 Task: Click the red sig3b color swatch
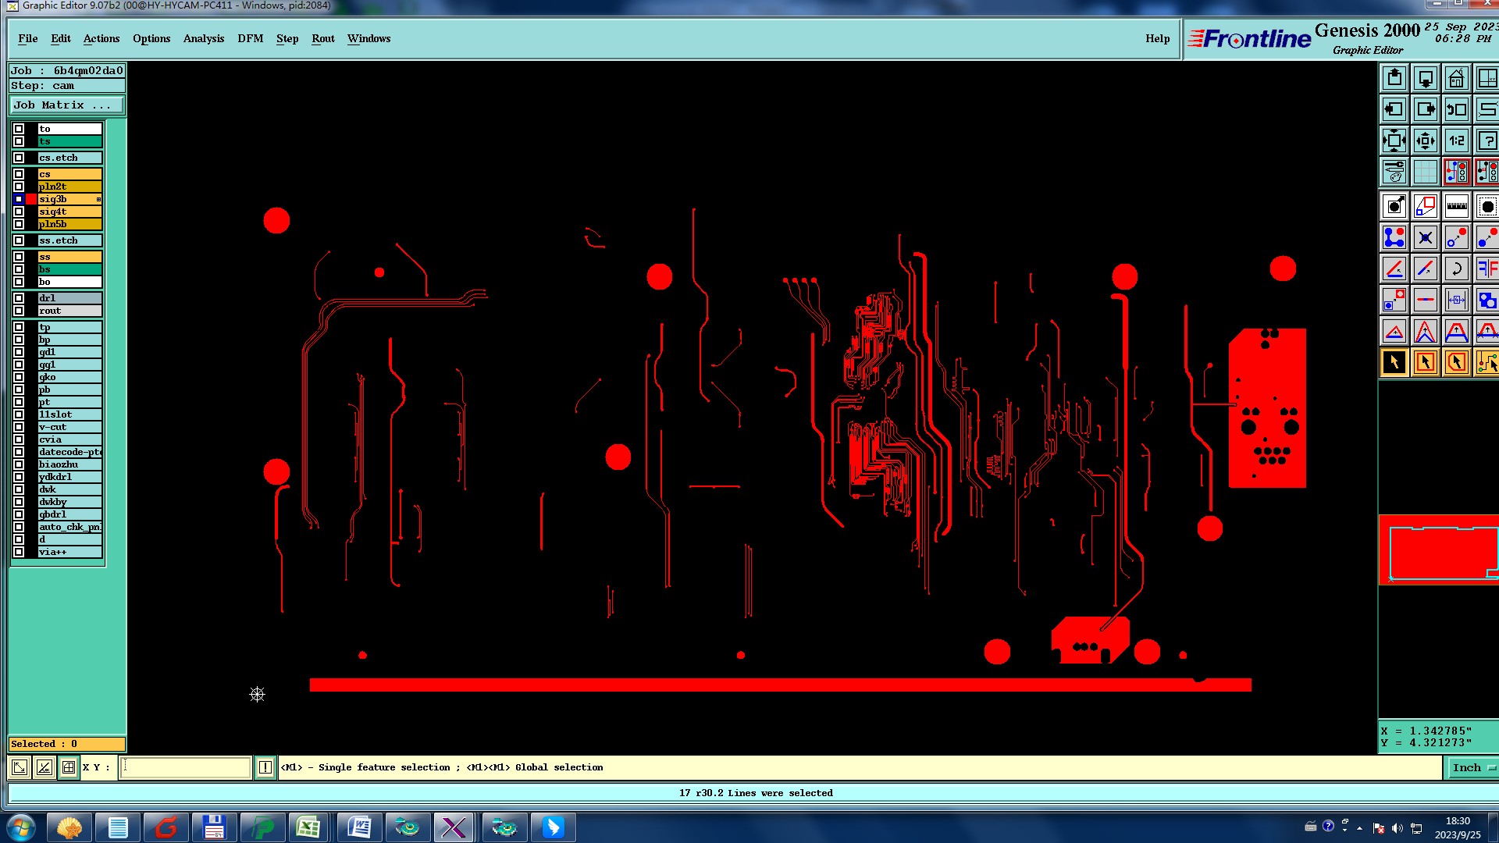point(31,199)
